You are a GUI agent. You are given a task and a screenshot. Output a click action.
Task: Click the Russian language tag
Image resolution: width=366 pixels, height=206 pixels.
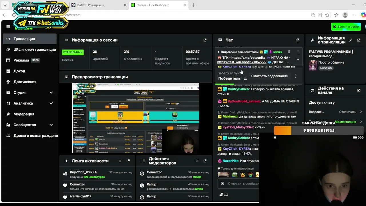(326, 68)
